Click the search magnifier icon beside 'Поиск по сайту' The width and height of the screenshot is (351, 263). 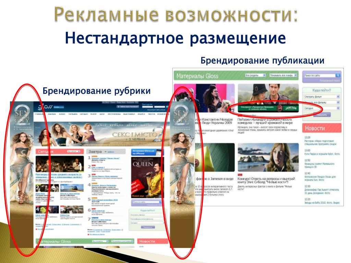(338, 75)
